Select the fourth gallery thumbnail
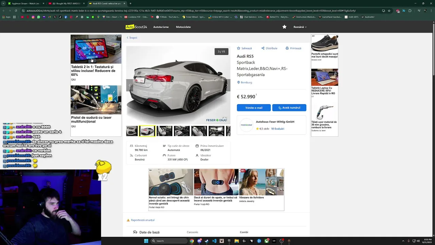Viewport: 435px width, 245px height. point(182,131)
